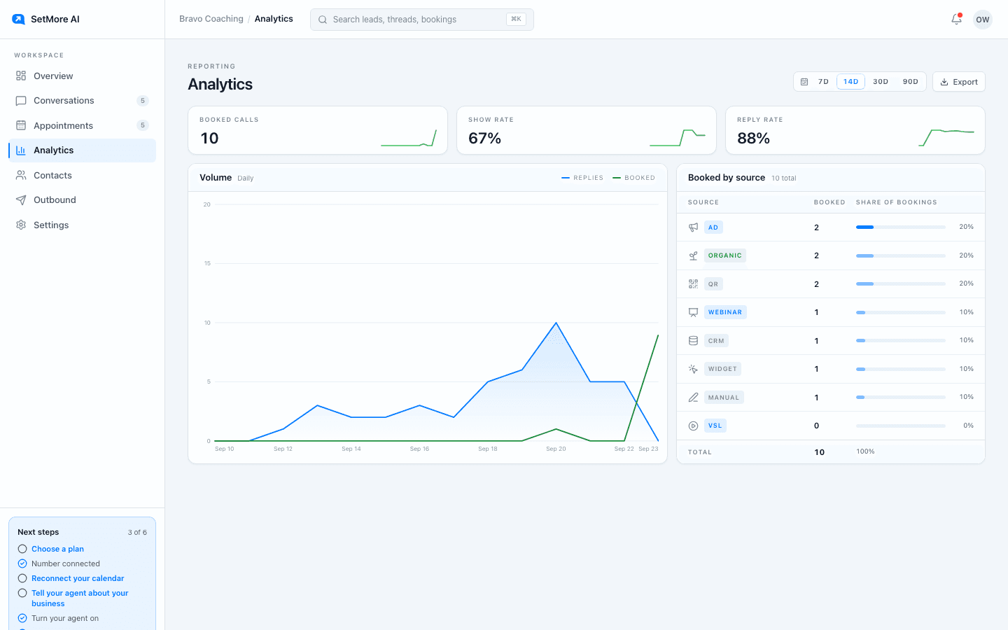
Task: Click the SetMore AI logo icon
Action: click(19, 19)
